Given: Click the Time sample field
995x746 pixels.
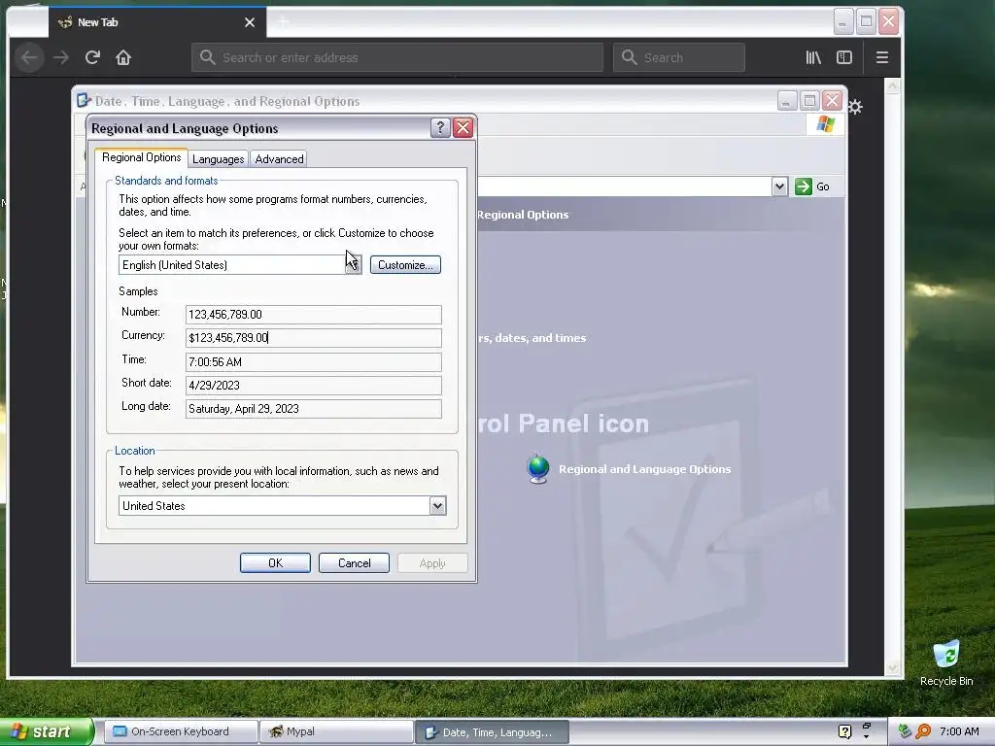Looking at the screenshot, I should click(314, 361).
